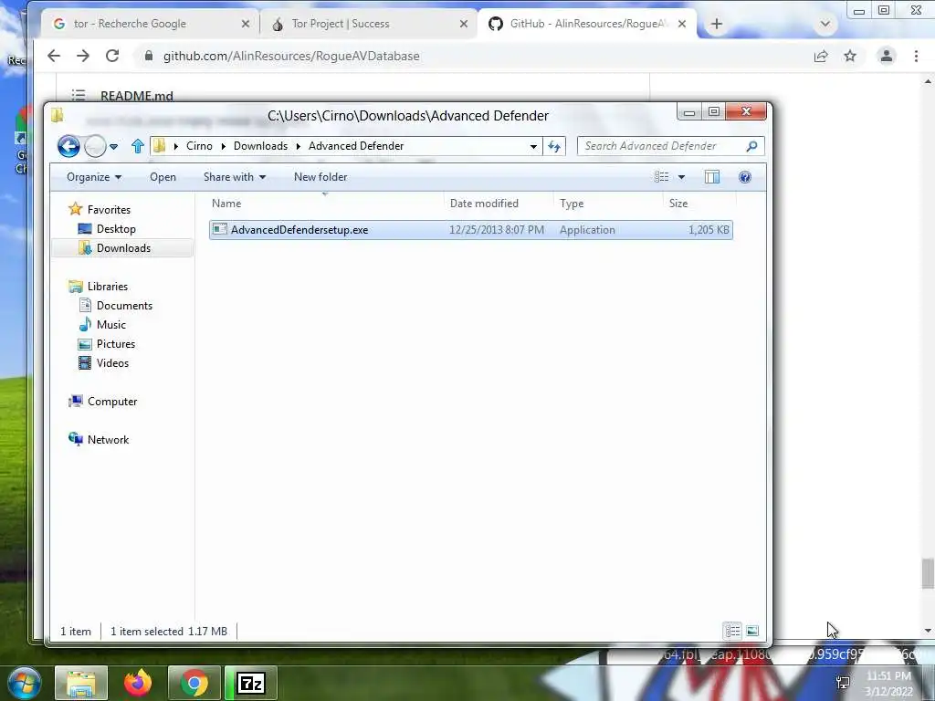Go back in Explorer navigation
This screenshot has width=935, height=701.
pyautogui.click(x=68, y=146)
